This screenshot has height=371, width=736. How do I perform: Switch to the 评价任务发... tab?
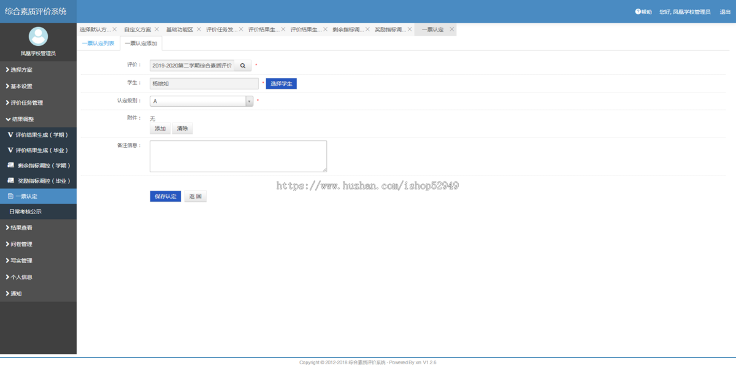(221, 29)
